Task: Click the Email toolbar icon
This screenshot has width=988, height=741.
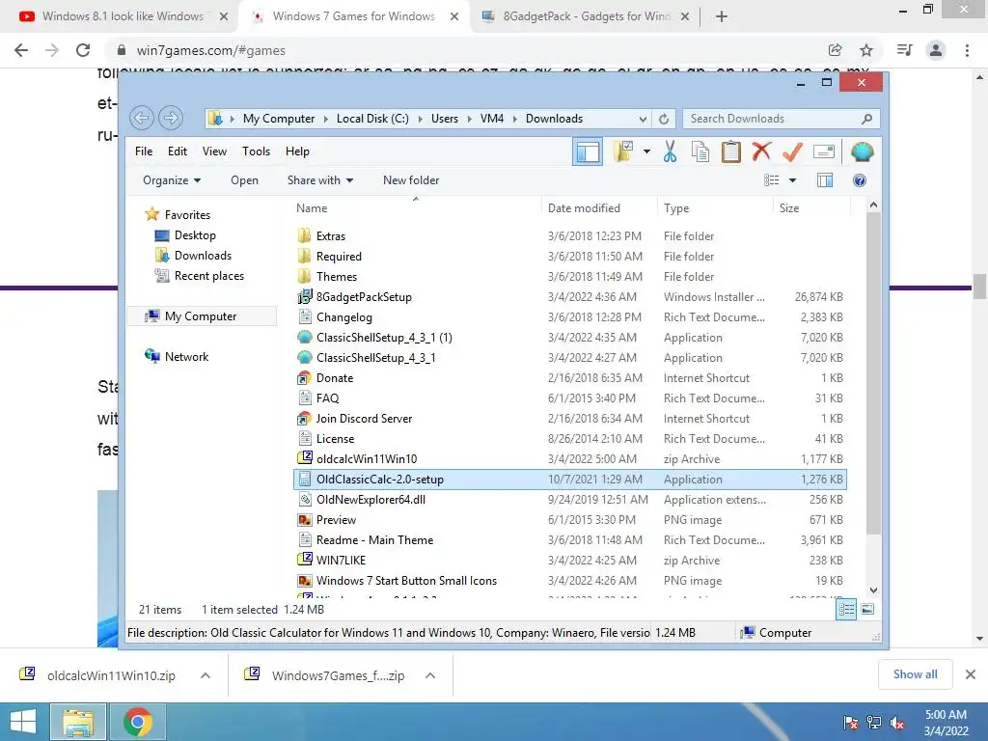Action: [824, 151]
